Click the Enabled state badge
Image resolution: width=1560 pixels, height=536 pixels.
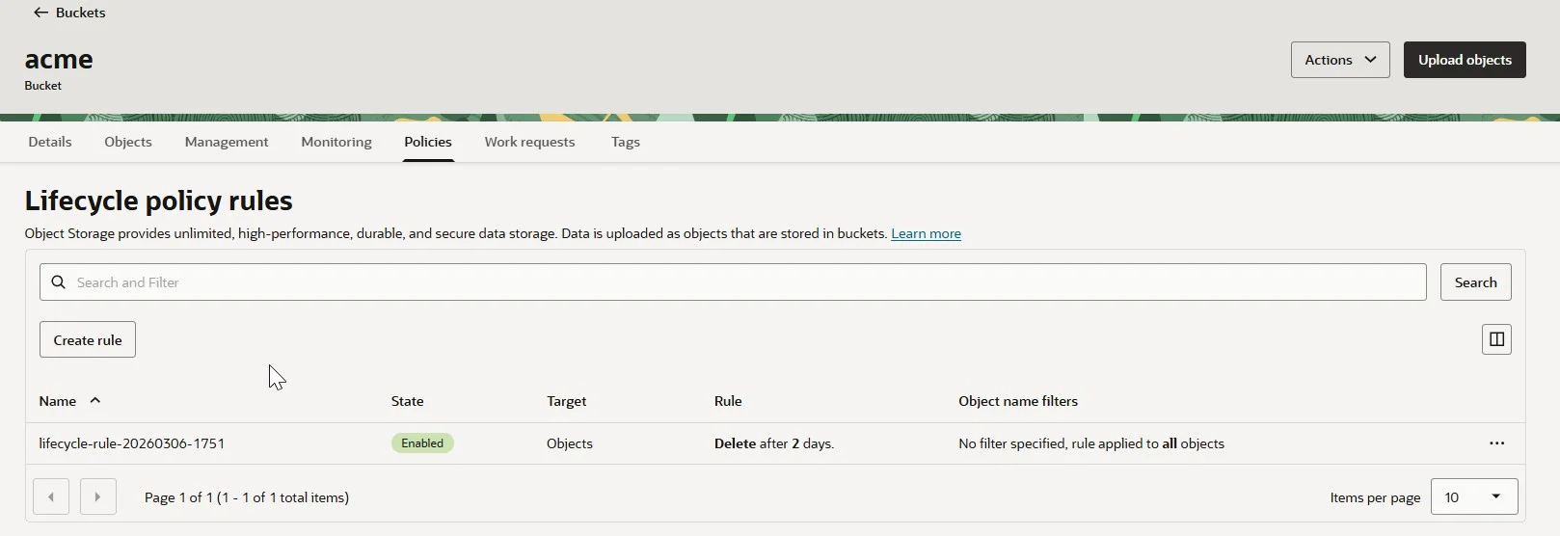(422, 443)
